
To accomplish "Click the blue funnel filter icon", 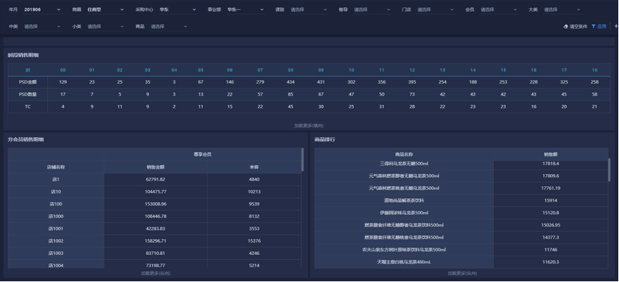I will 593,26.
